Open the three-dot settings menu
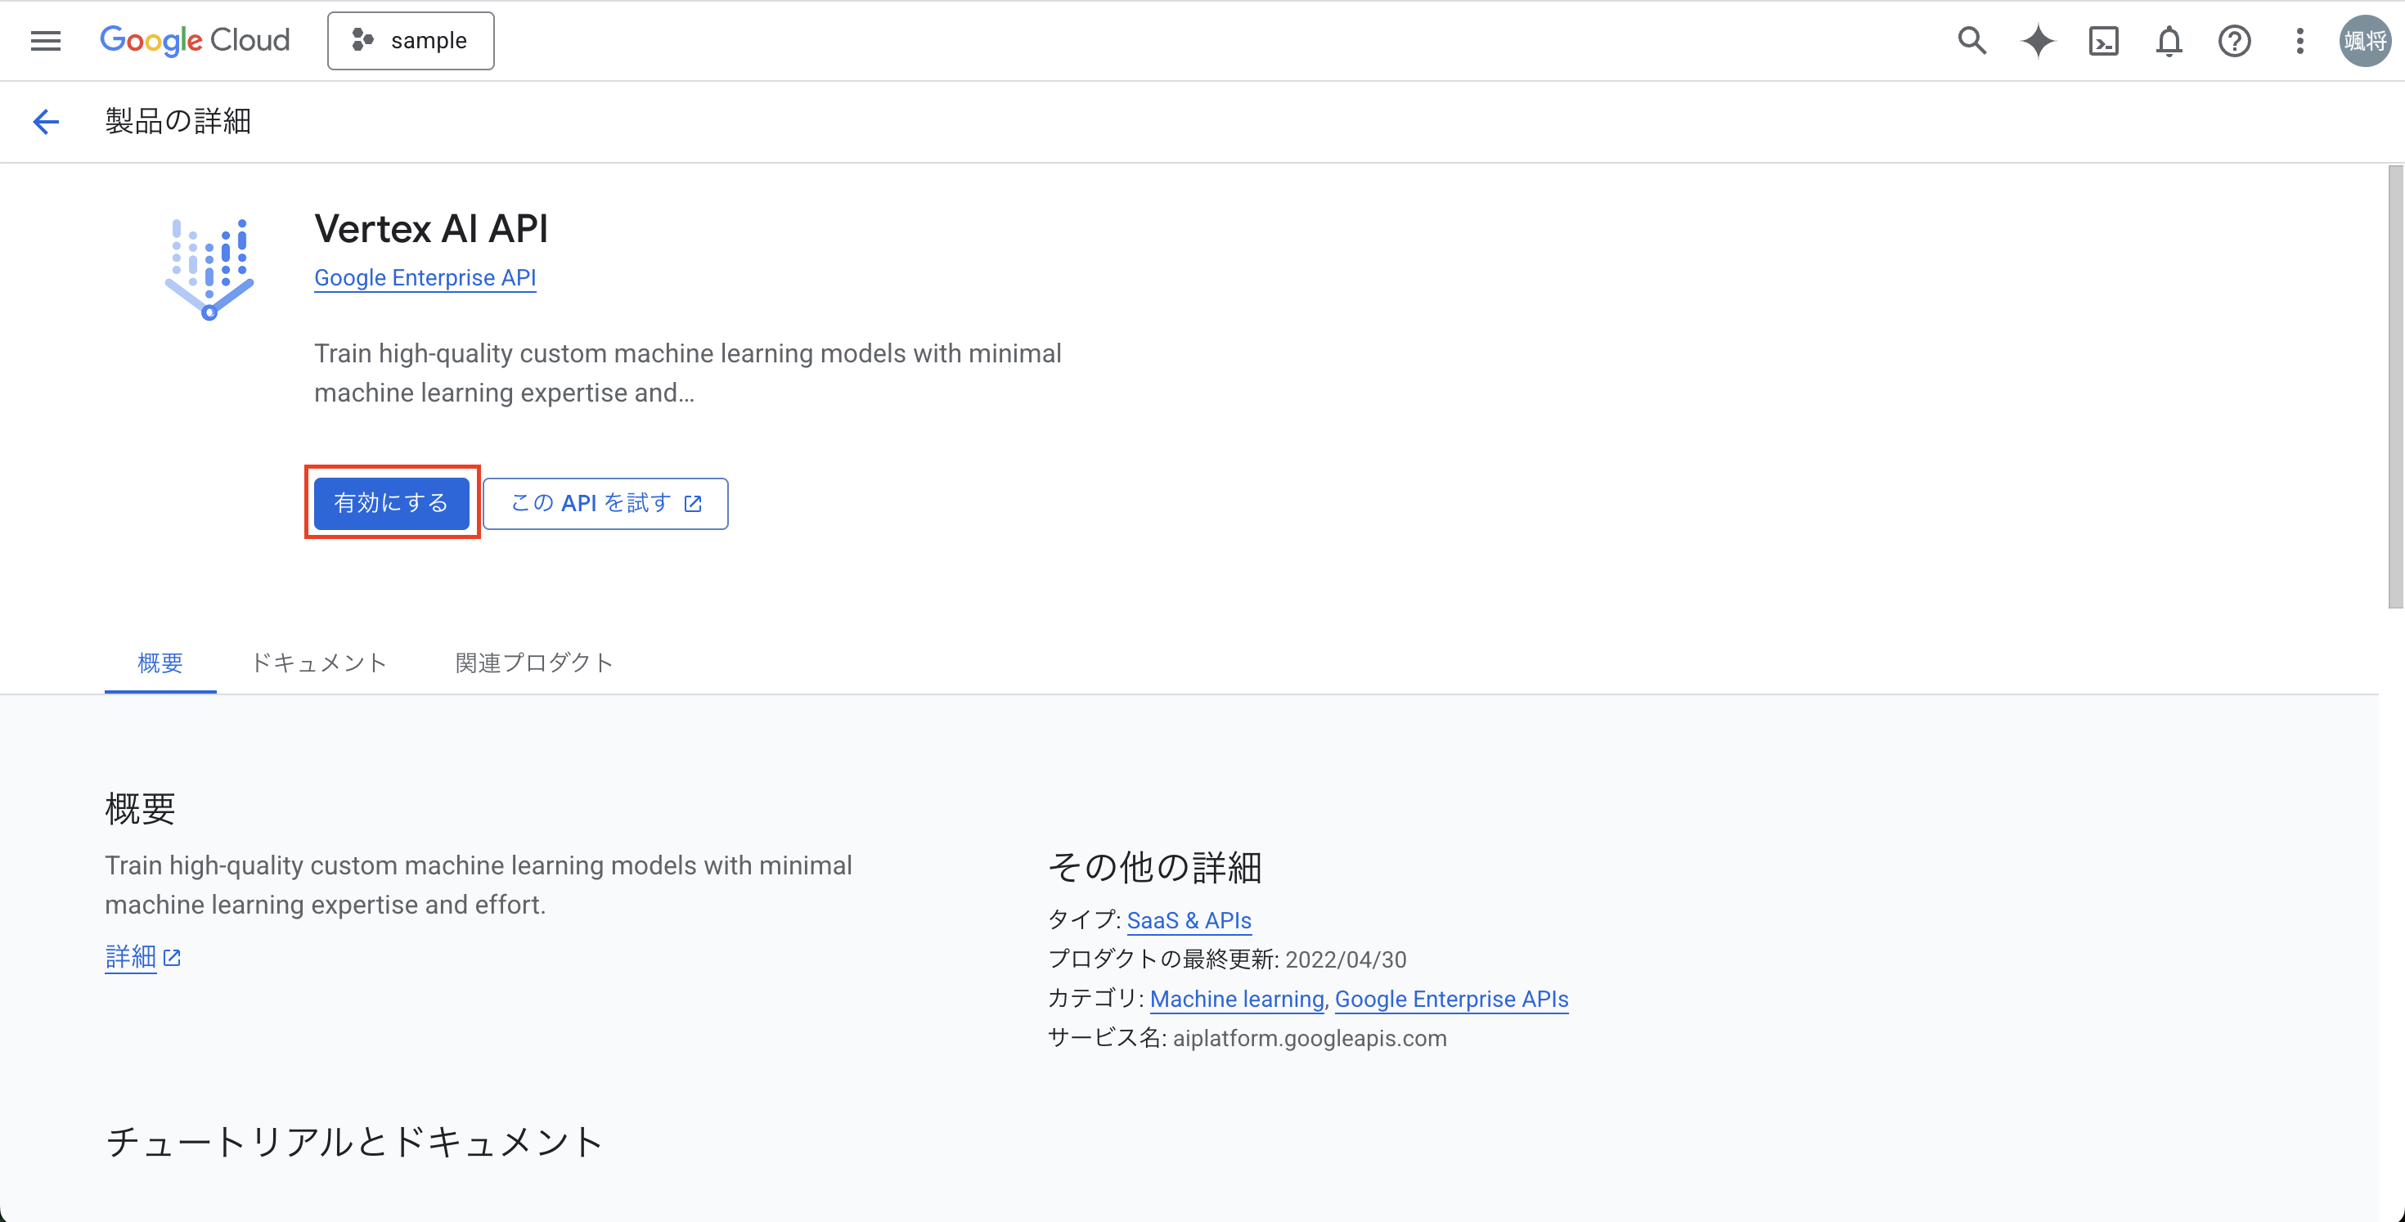 [x=2300, y=40]
